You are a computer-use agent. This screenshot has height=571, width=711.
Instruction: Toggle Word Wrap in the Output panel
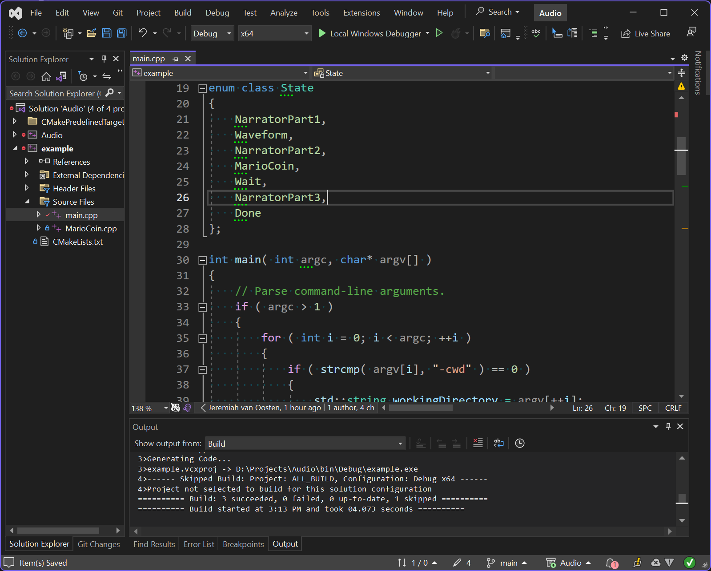(x=498, y=443)
